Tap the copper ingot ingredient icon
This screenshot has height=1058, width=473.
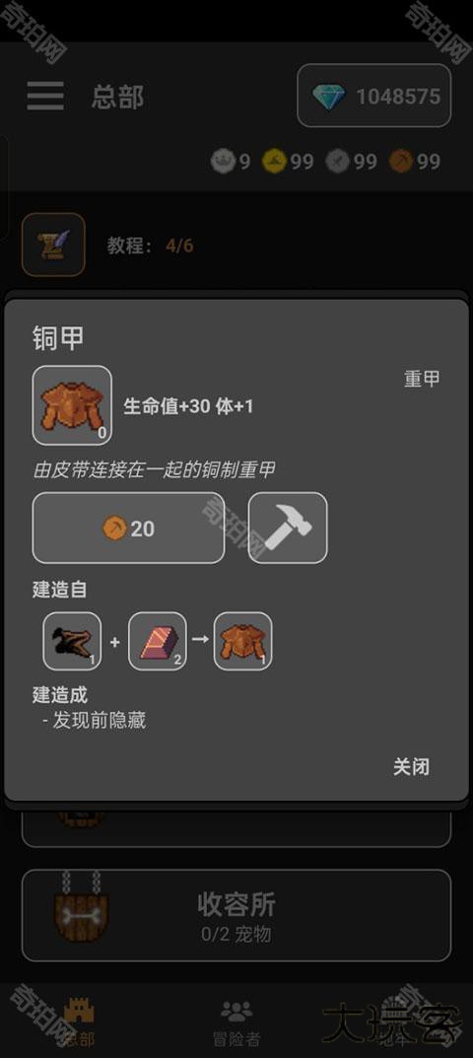coord(158,641)
